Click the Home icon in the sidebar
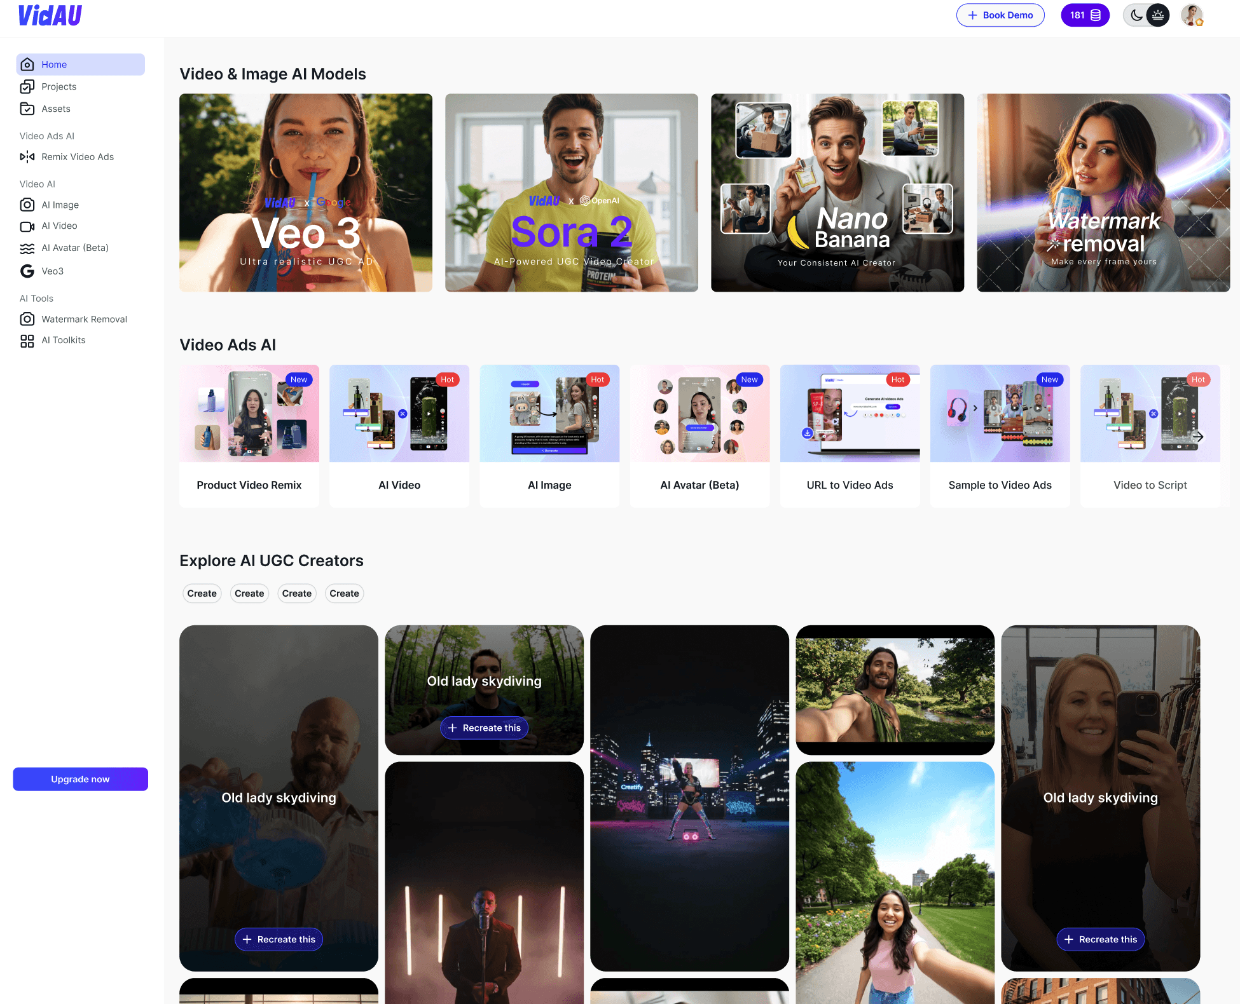Image resolution: width=1240 pixels, height=1004 pixels. pyautogui.click(x=27, y=64)
